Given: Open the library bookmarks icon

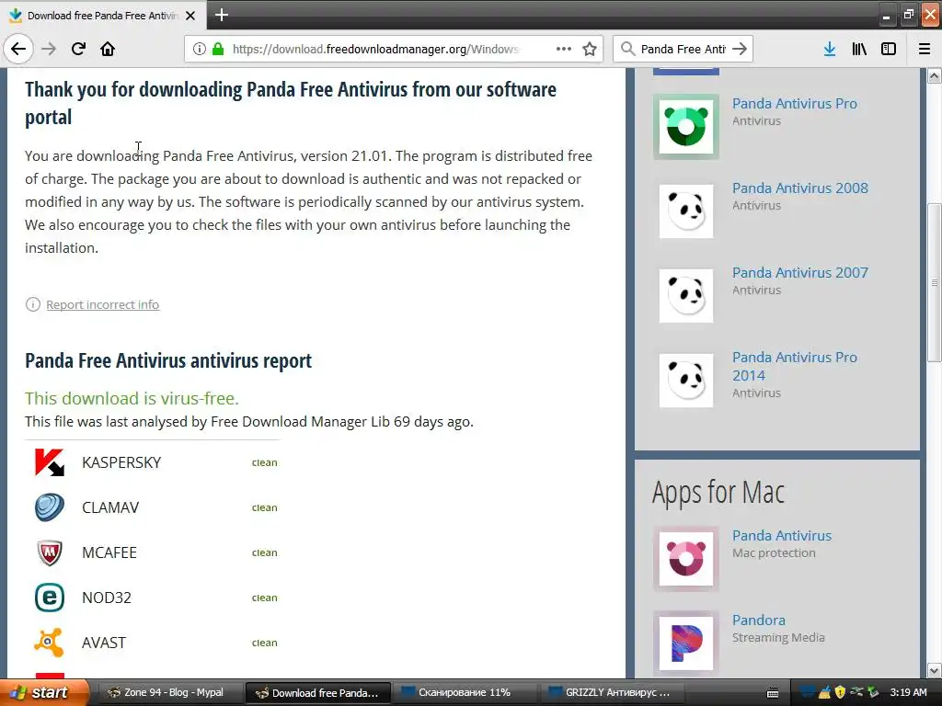Looking at the screenshot, I should [859, 49].
